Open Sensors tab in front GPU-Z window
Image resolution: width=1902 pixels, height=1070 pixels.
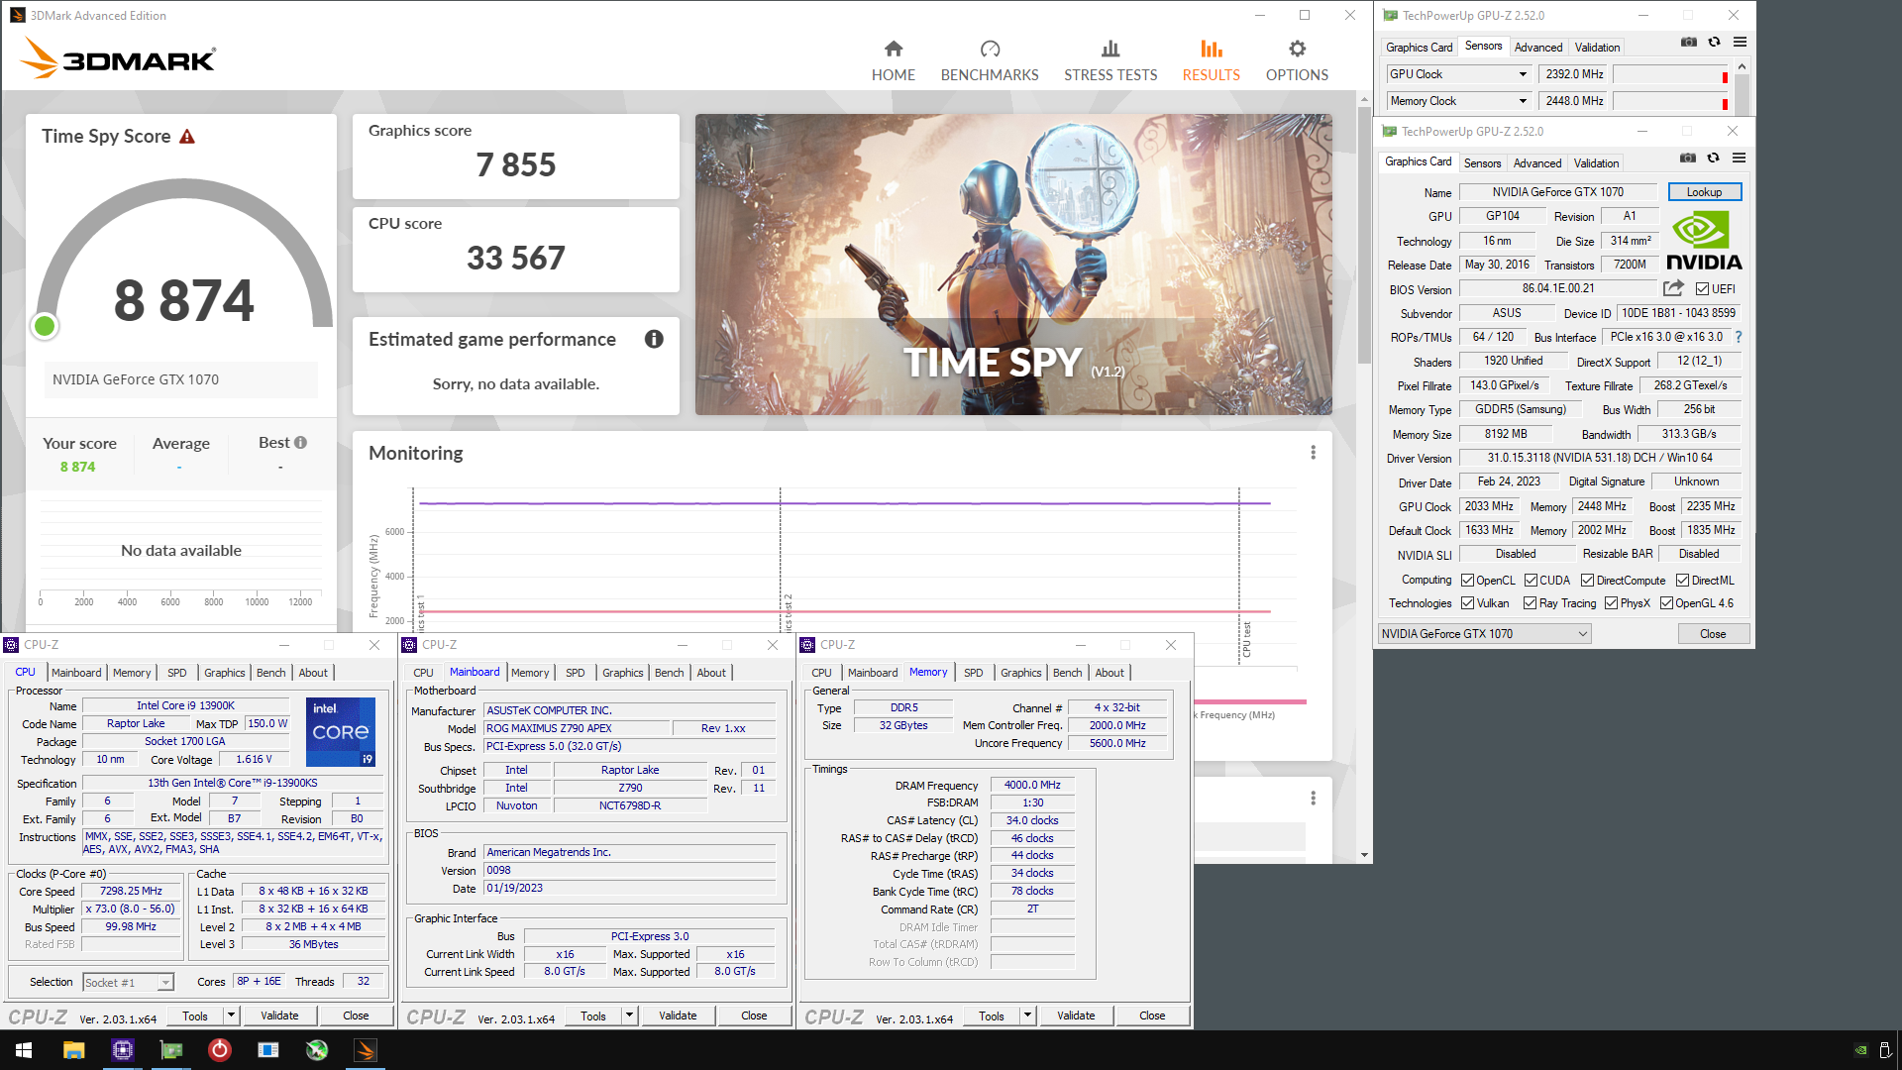[x=1482, y=163]
